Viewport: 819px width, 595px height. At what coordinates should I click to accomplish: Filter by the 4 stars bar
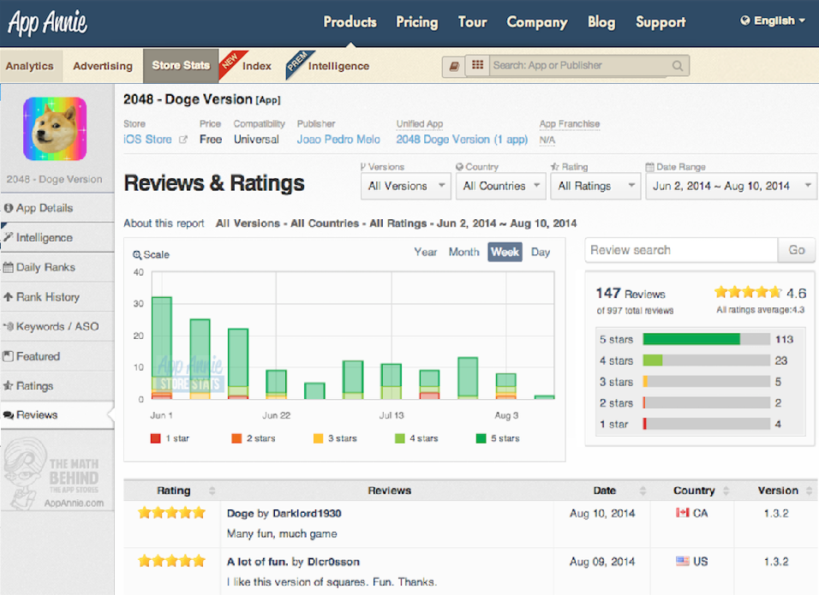pyautogui.click(x=707, y=360)
